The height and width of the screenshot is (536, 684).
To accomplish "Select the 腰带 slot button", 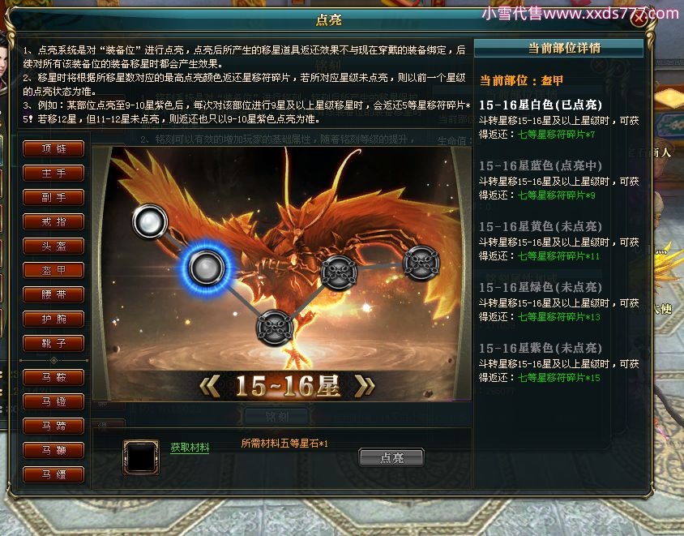I will pyautogui.click(x=53, y=294).
